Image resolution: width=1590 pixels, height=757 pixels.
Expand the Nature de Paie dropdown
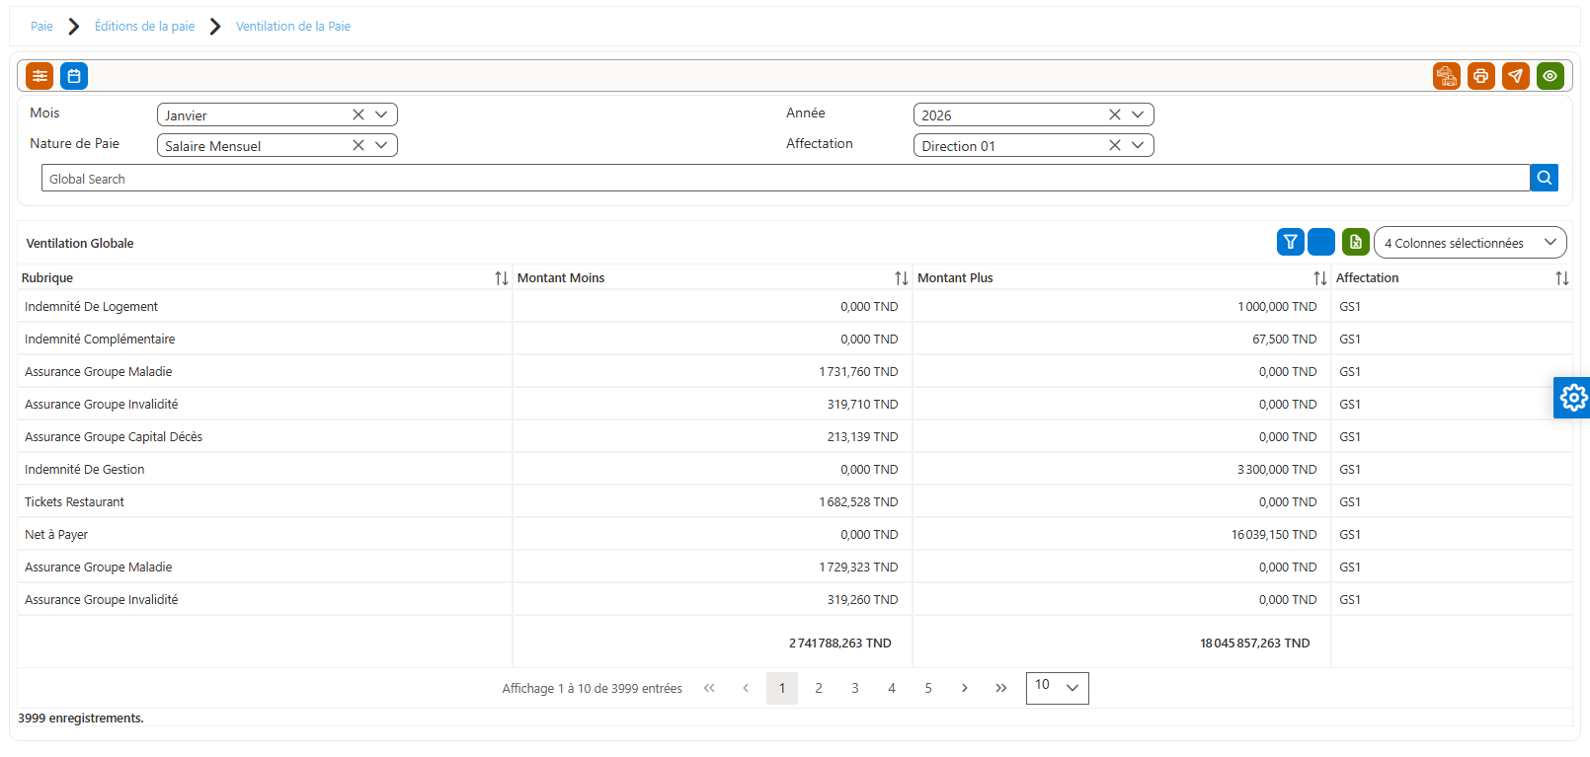[381, 145]
